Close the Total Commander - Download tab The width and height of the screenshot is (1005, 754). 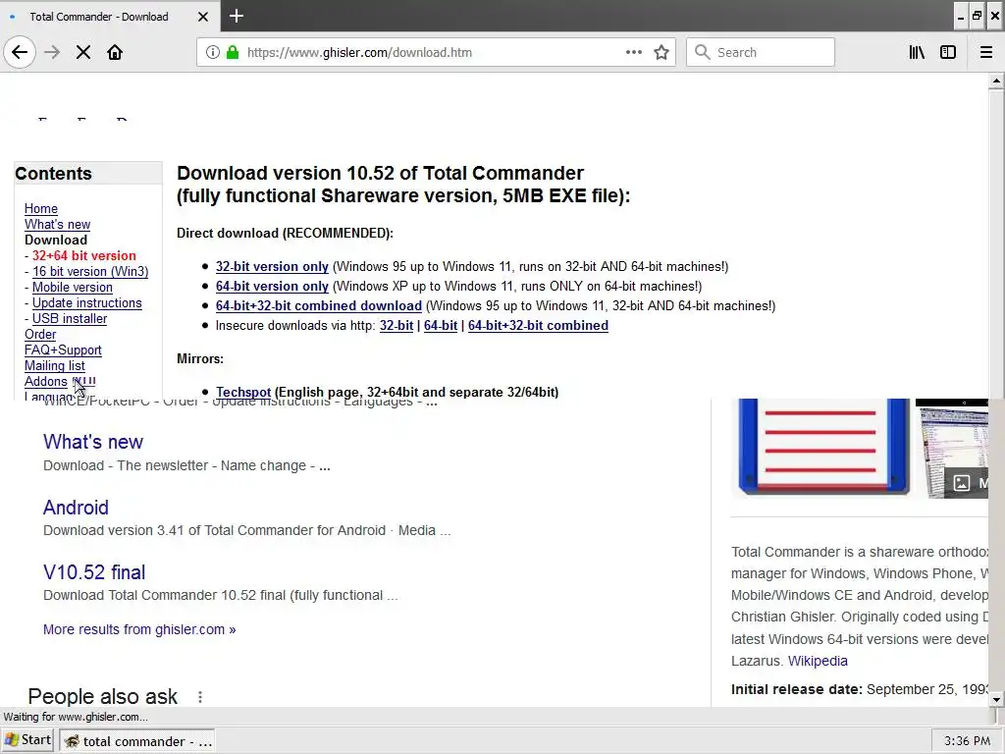coord(202,17)
